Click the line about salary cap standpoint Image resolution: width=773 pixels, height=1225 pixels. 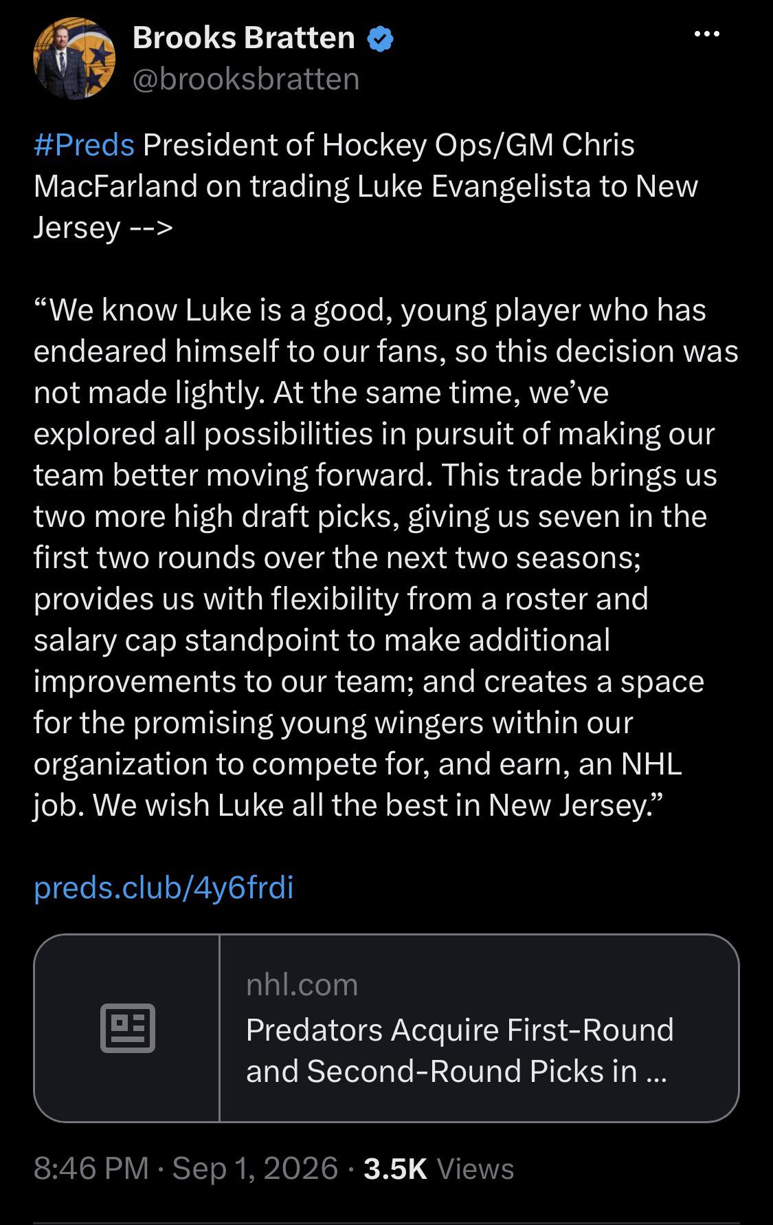point(322,640)
